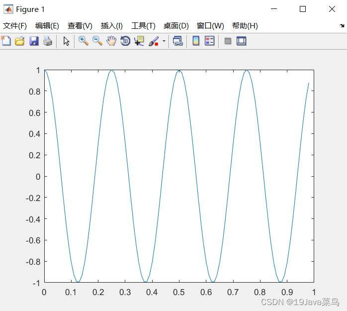This screenshot has width=347, height=311.
Task: Select the Pan hand tool
Action: [x=111, y=41]
